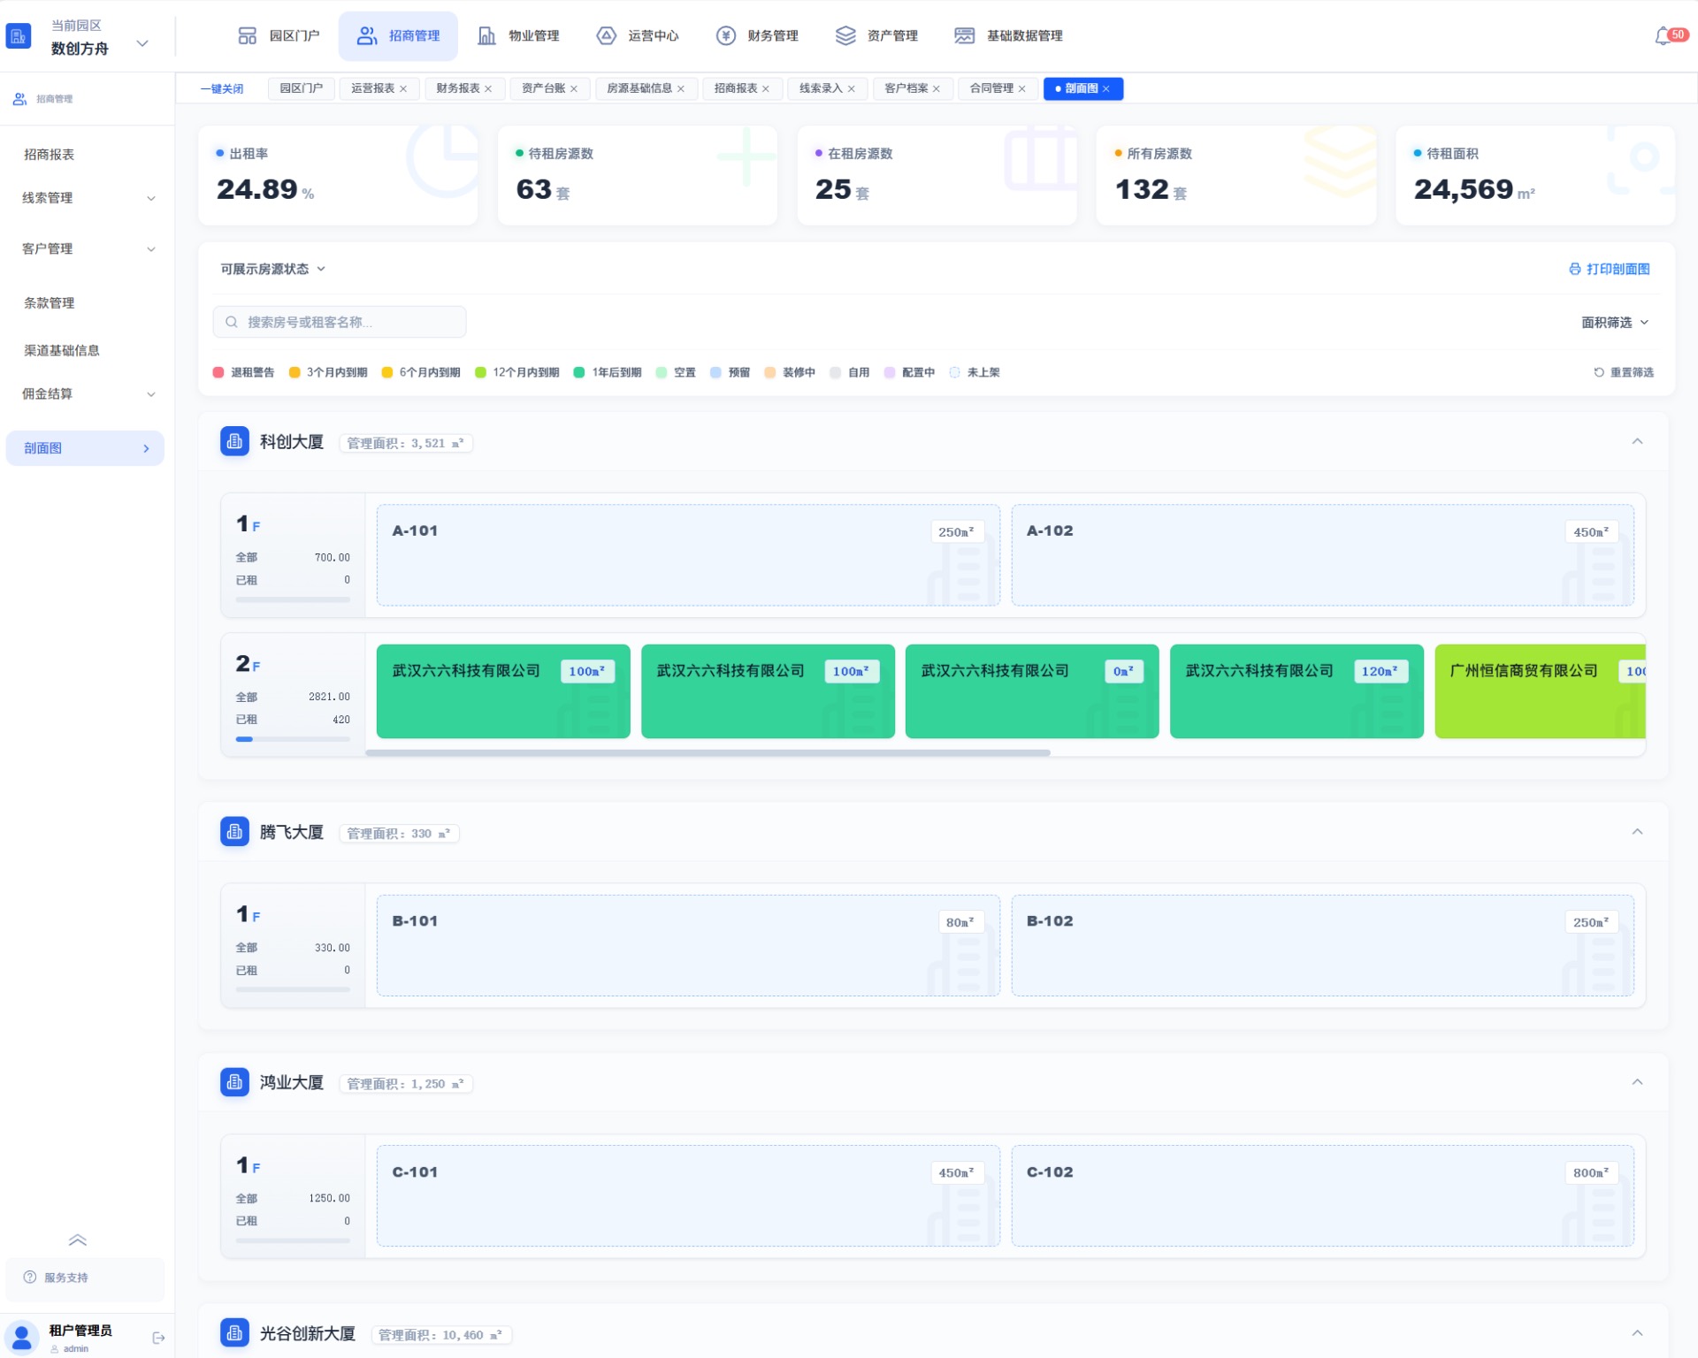
Task: Collapse the sidebar with the double-chevron icon
Action: tap(77, 1240)
